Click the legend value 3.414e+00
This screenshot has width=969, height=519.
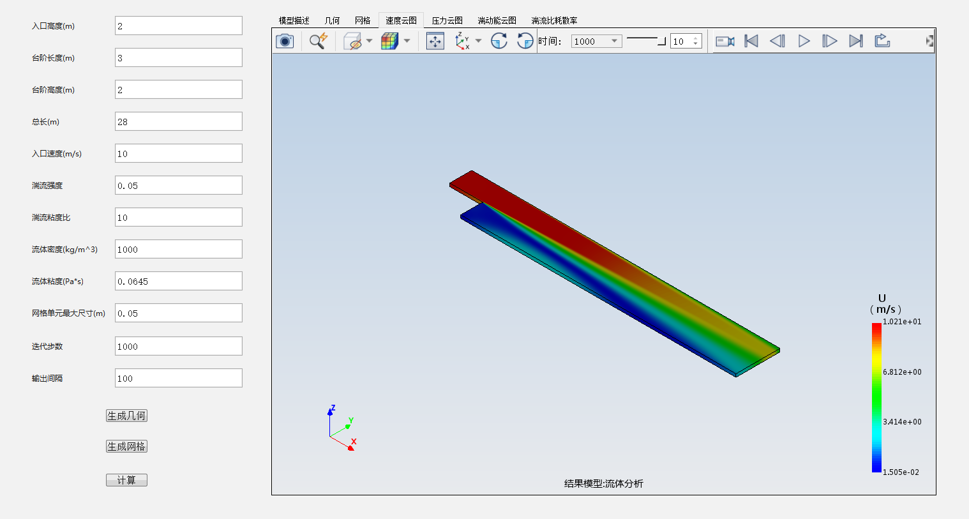tap(902, 422)
